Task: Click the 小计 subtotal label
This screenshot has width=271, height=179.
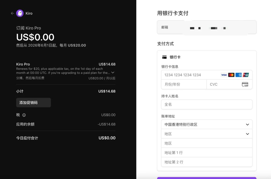Action: coord(20,91)
